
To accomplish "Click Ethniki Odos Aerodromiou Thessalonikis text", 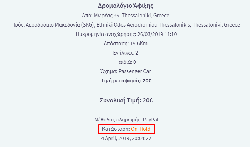I will pos(143,25).
